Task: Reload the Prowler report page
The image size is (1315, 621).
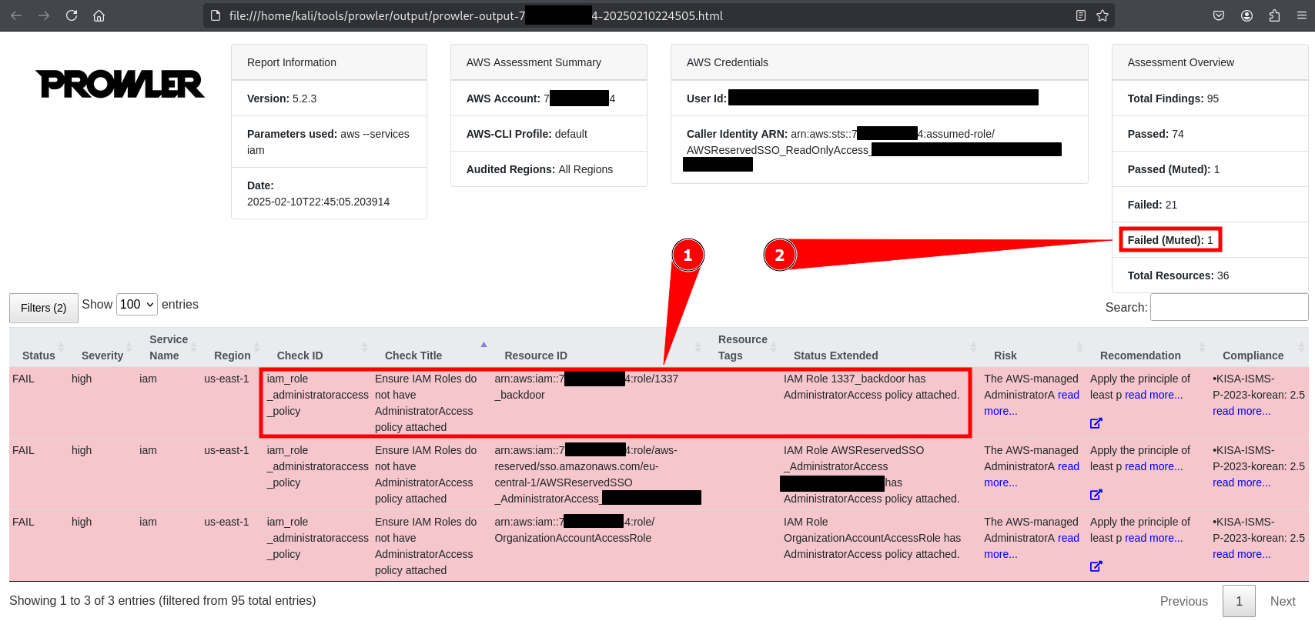Action: tap(72, 15)
